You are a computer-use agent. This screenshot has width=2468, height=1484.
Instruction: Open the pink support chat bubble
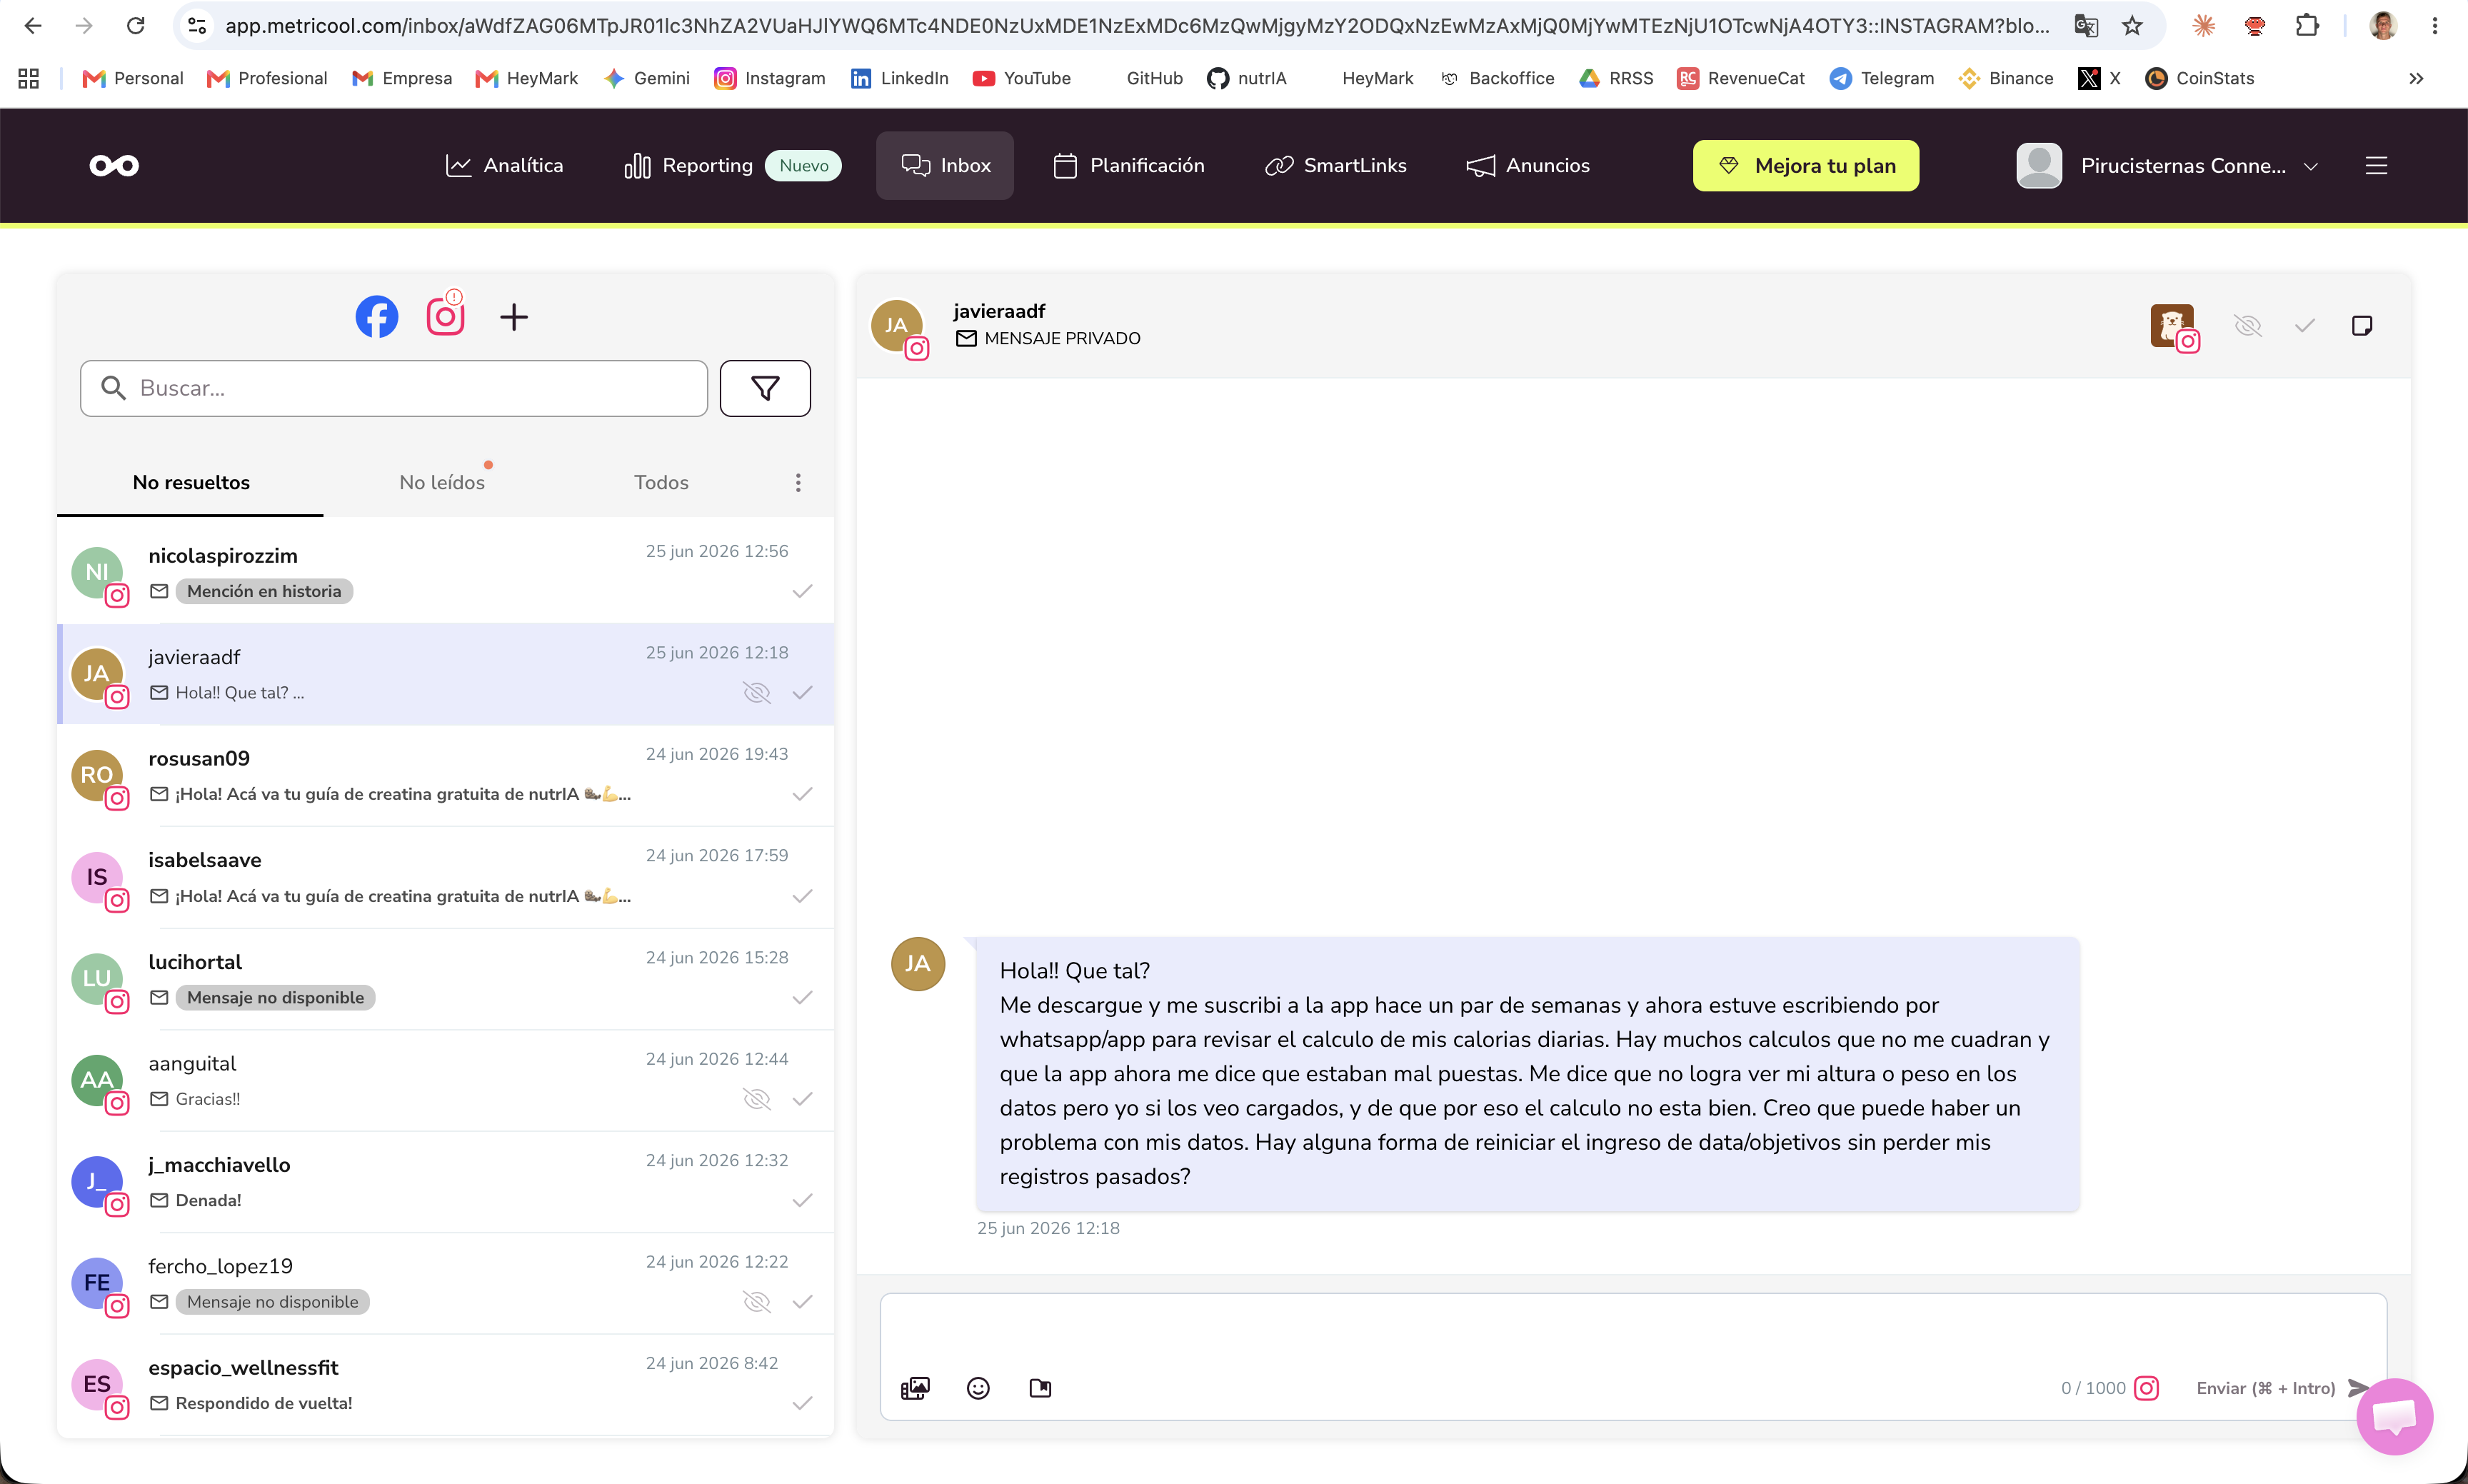tap(2395, 1417)
